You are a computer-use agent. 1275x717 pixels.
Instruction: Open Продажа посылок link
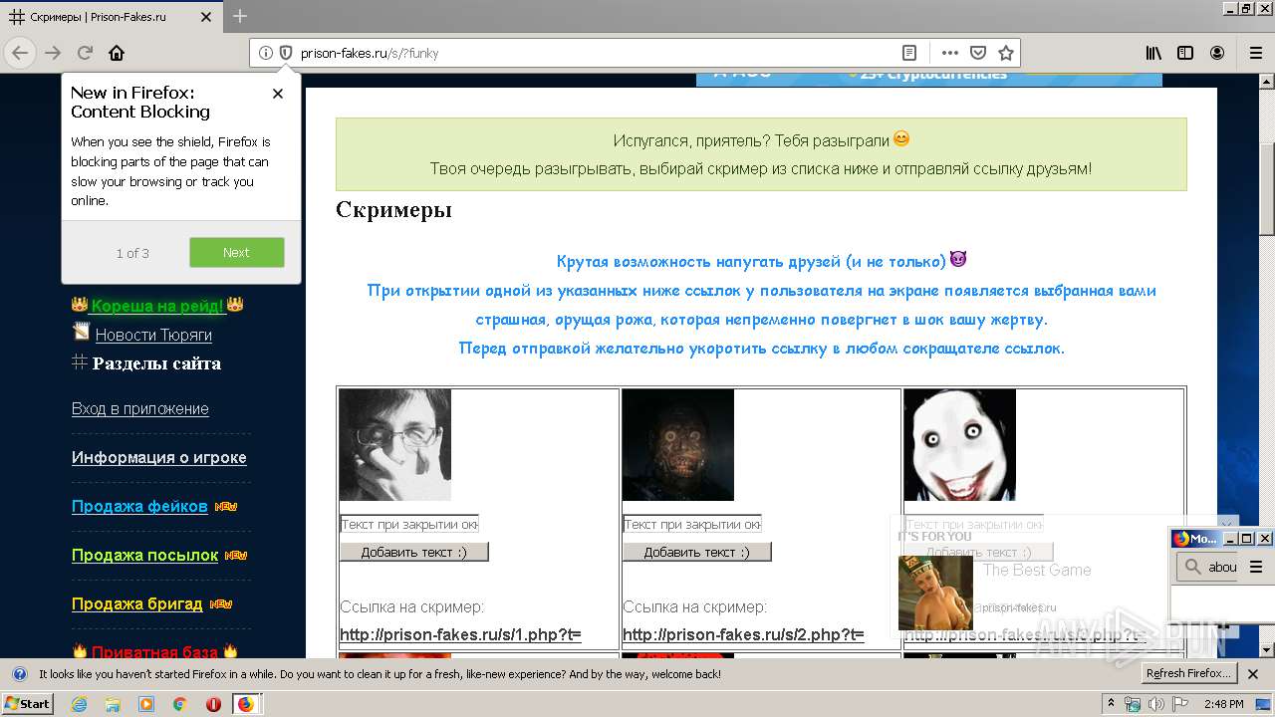144,555
